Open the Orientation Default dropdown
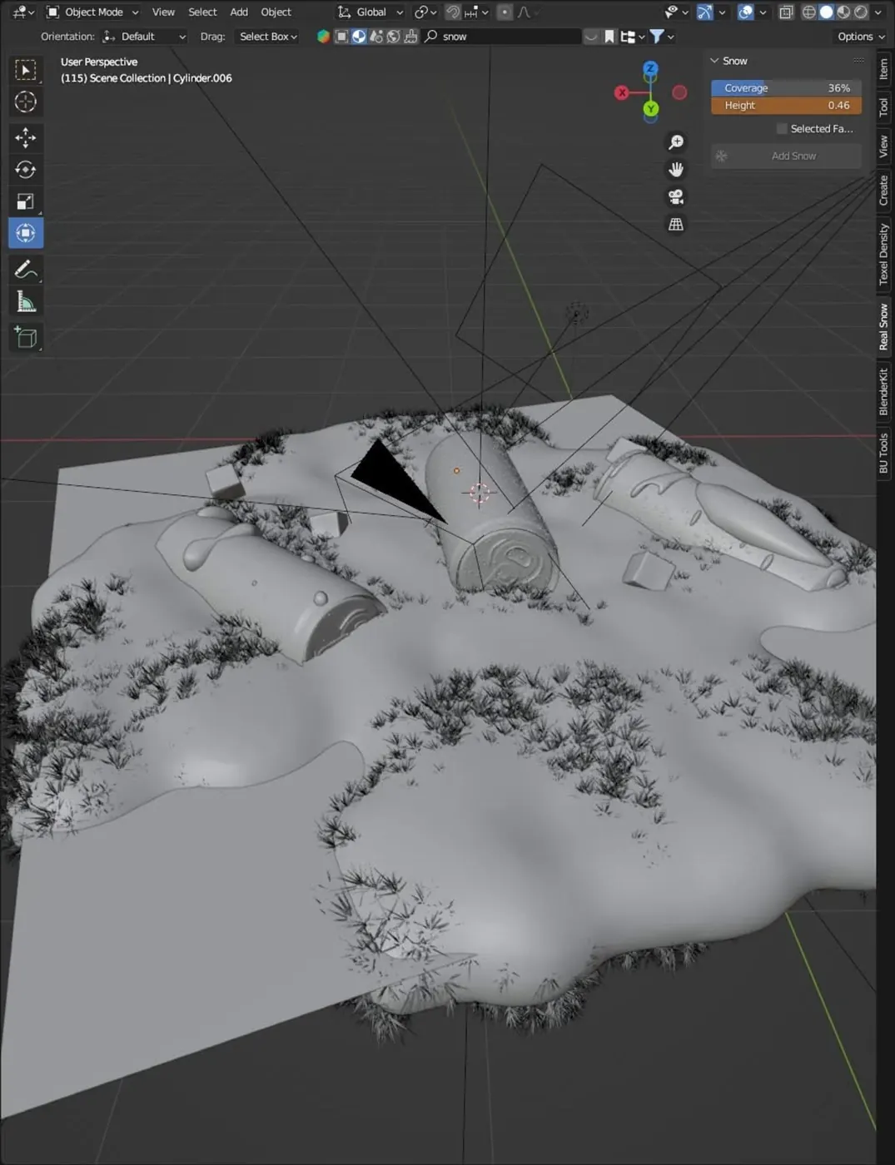This screenshot has height=1165, width=895. pos(144,37)
